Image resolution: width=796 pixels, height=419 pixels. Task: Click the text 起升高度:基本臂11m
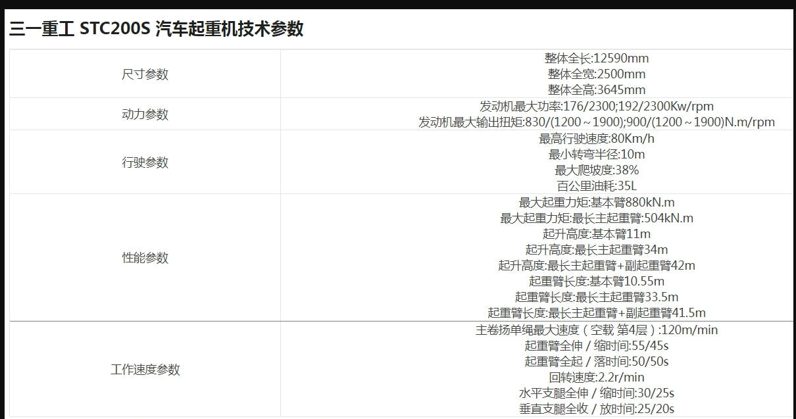[597, 234]
